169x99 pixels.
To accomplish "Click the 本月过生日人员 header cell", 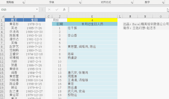I will point(92,24).
